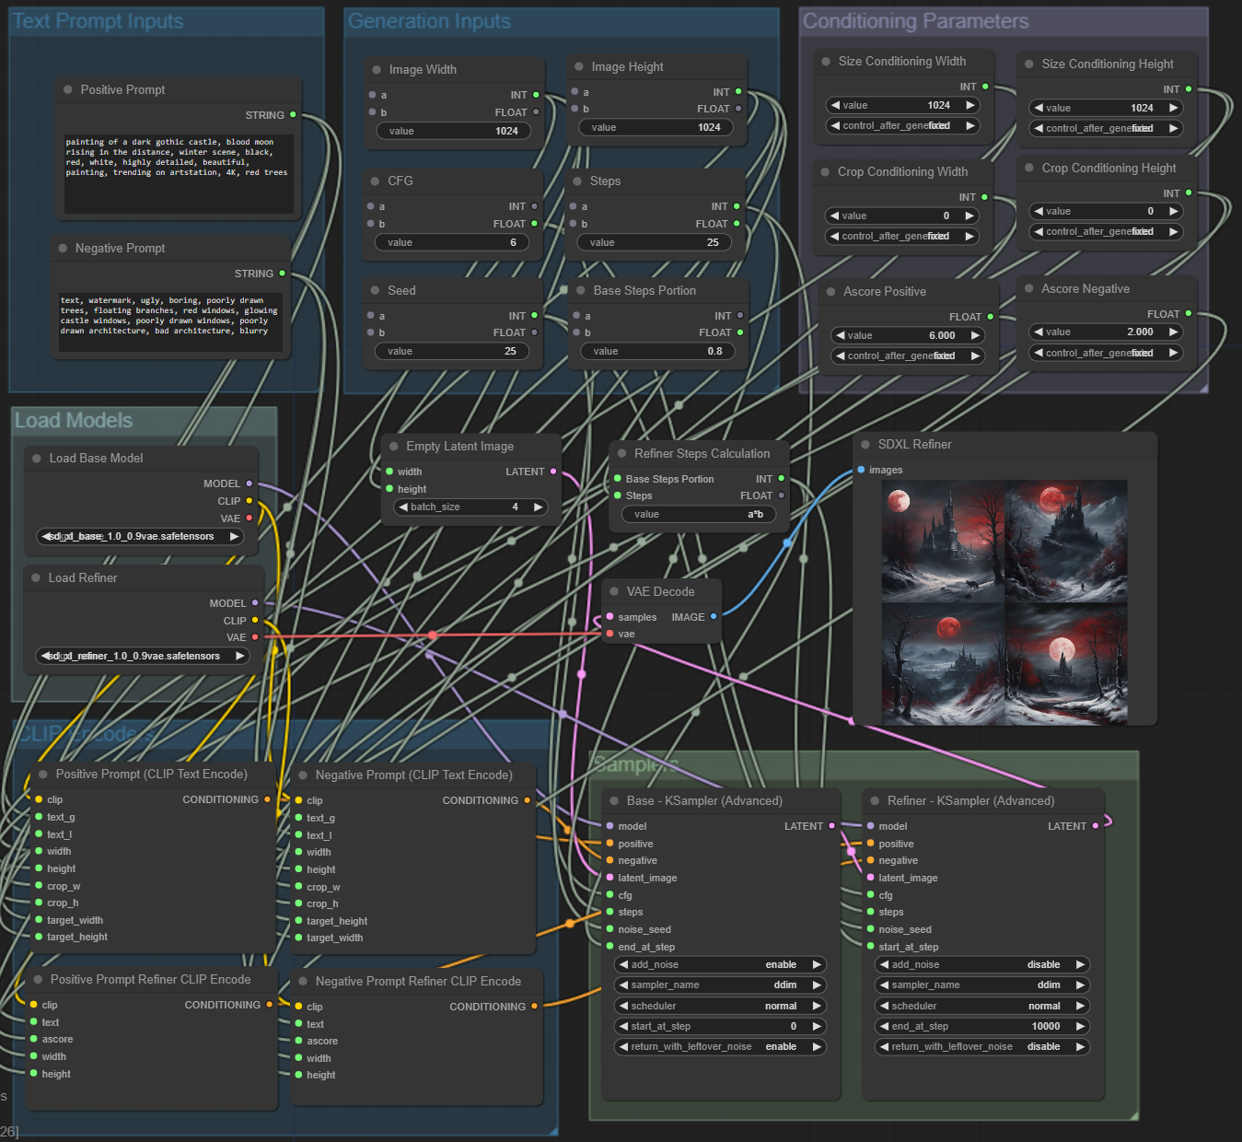1242x1142 pixels.
Task: Toggle add_noise to disable on Base KSampler
Action: coord(719,964)
